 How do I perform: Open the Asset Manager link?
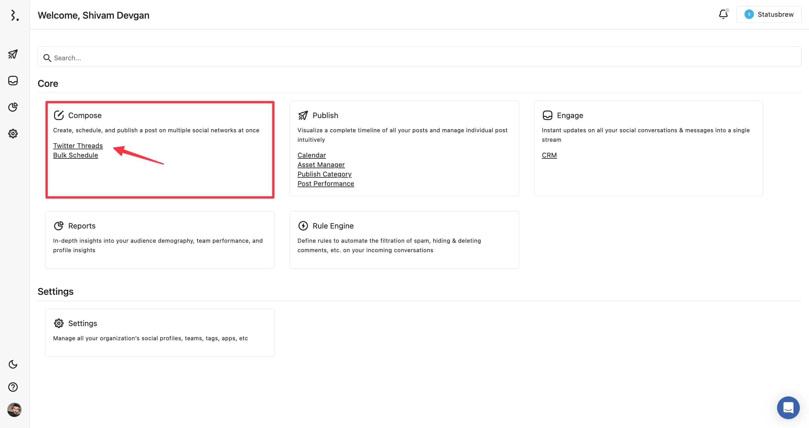pos(321,164)
